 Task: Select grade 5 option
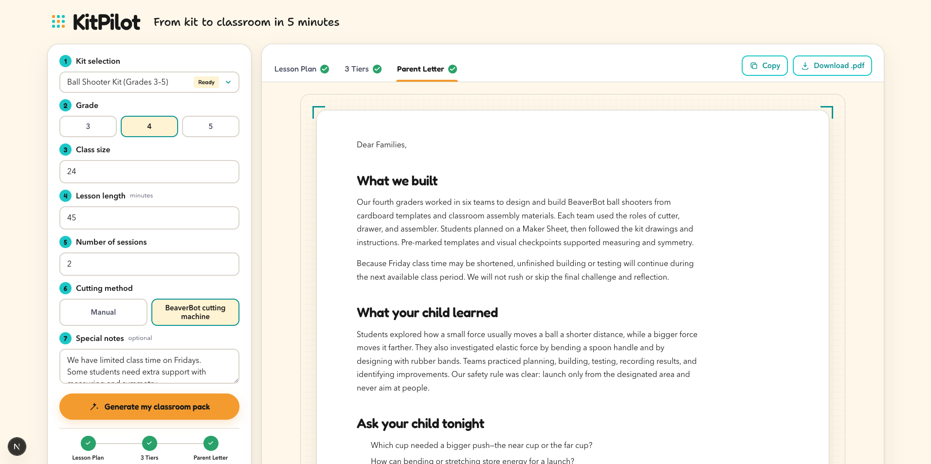click(x=211, y=126)
